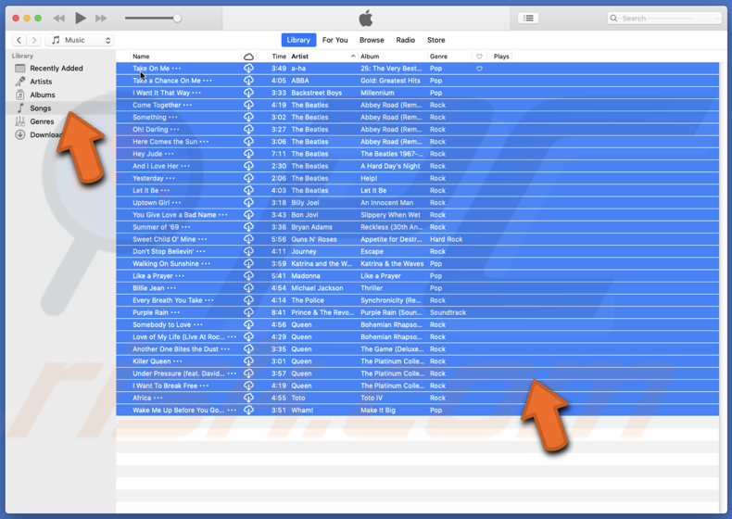
Task: Download Take a Chance On Me
Action: click(248, 81)
